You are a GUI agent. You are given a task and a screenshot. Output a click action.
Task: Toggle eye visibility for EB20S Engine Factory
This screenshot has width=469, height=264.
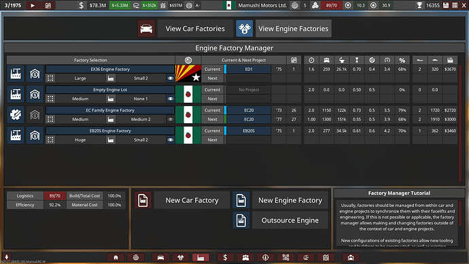point(171,139)
